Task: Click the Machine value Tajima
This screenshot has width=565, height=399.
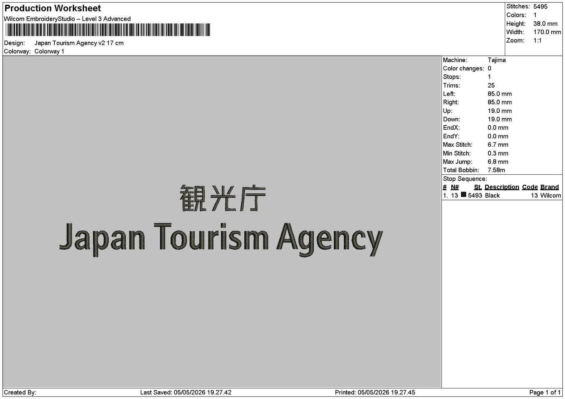Action: (x=497, y=60)
